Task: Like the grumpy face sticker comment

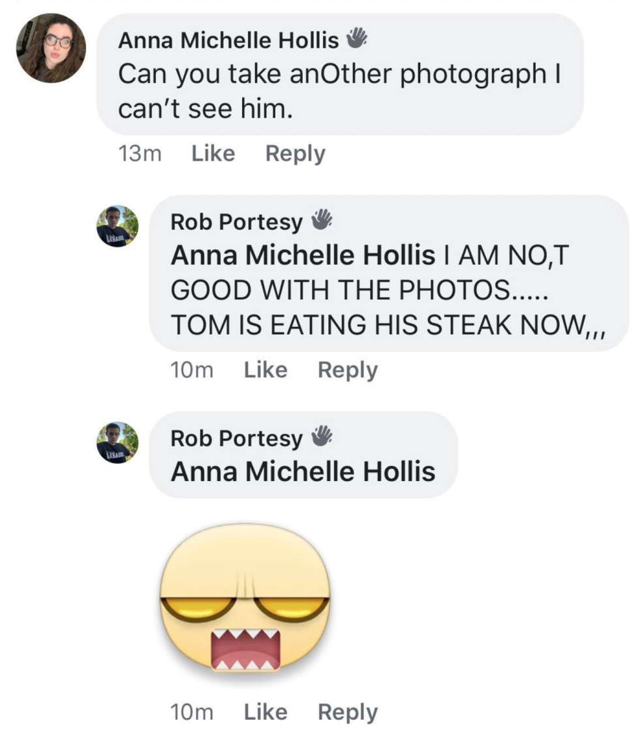Action: click(x=266, y=712)
